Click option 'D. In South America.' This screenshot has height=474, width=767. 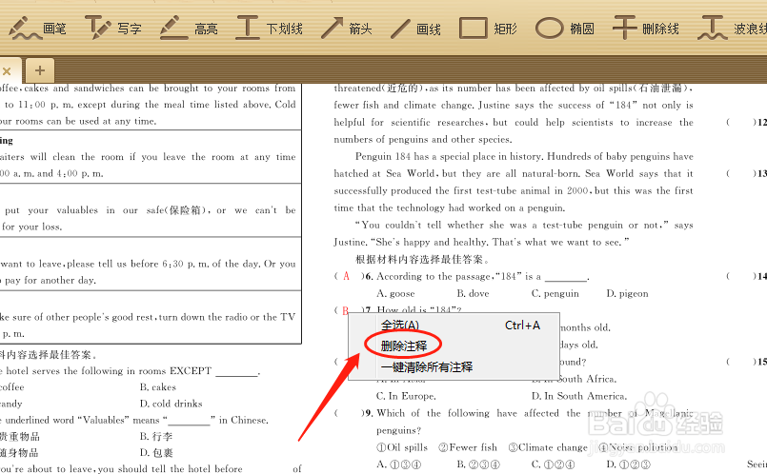pos(579,396)
